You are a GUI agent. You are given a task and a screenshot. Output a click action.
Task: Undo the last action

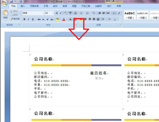(x=15, y=1)
